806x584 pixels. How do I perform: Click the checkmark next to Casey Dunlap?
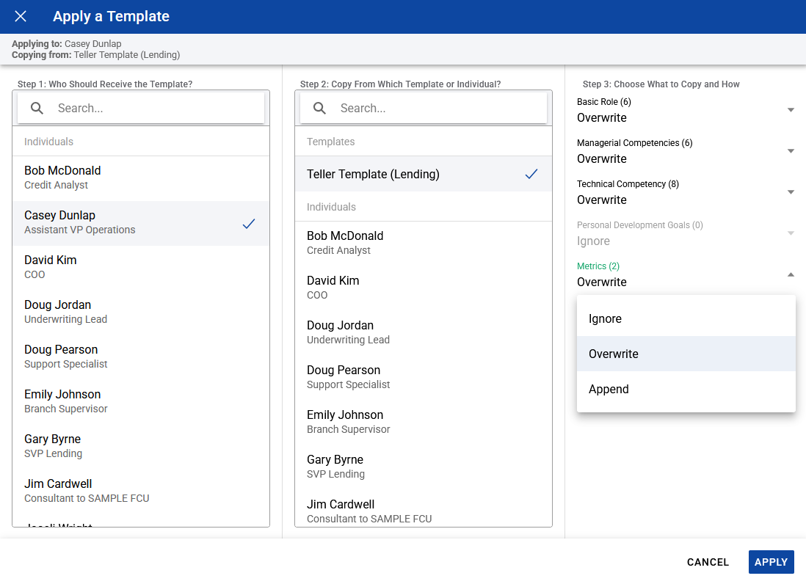click(249, 224)
